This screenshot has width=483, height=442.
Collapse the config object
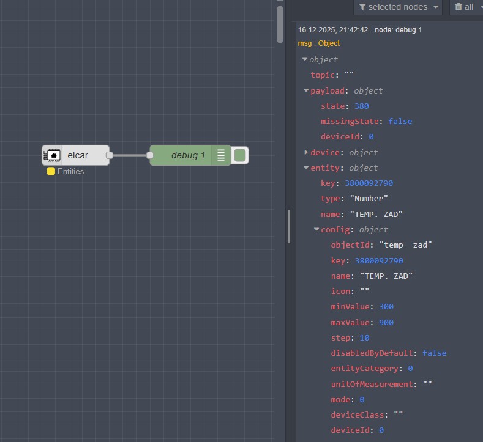316,229
